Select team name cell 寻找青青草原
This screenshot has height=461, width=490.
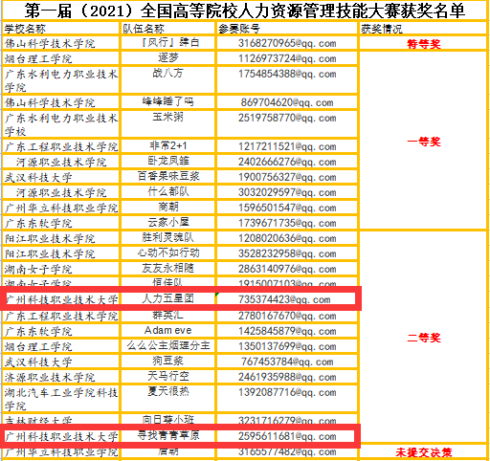(168, 436)
